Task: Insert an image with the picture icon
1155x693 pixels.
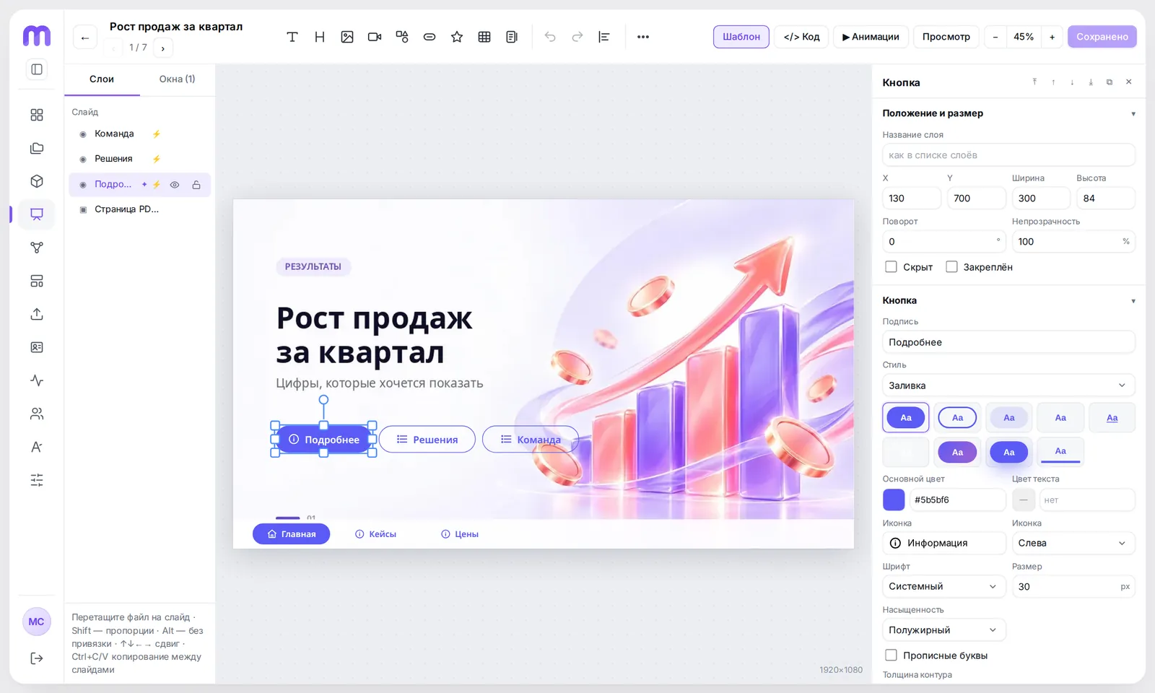Action: [347, 37]
